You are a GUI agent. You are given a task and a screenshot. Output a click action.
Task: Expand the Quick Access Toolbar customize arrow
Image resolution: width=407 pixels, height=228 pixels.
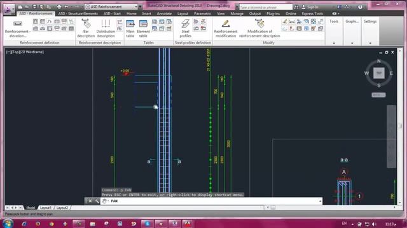pos(141,7)
